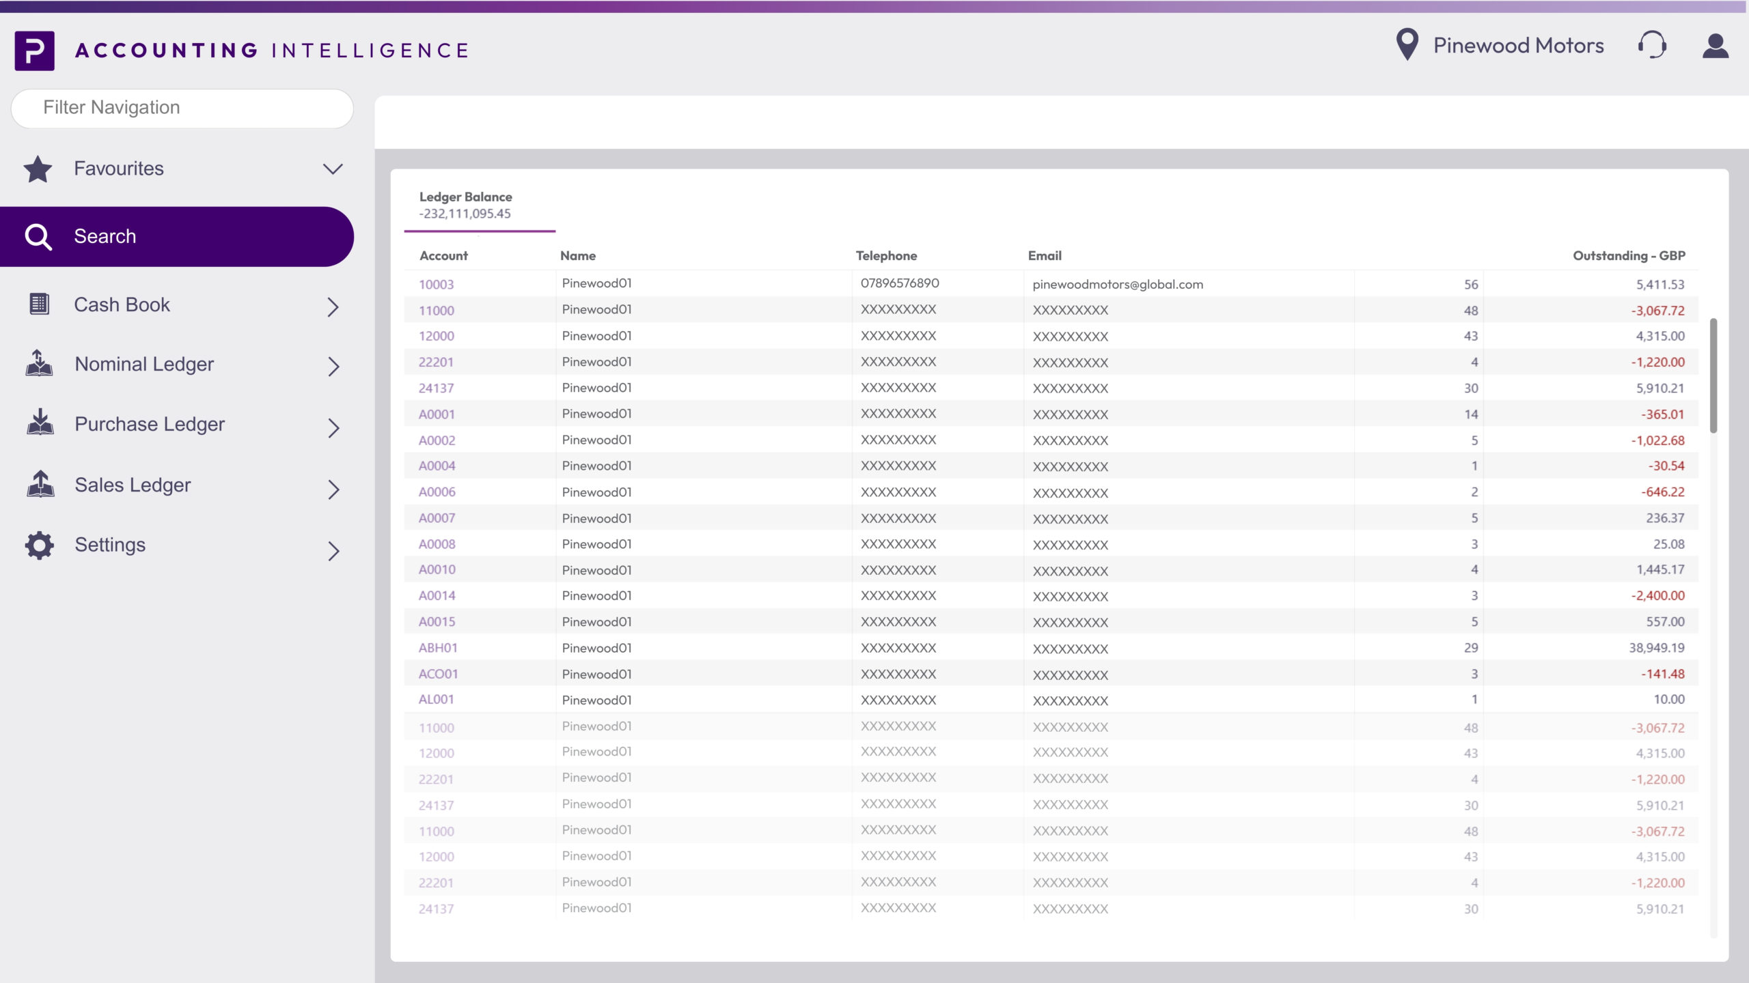Click the Nominal Ledger icon
This screenshot has height=983, width=1749.
39,364
